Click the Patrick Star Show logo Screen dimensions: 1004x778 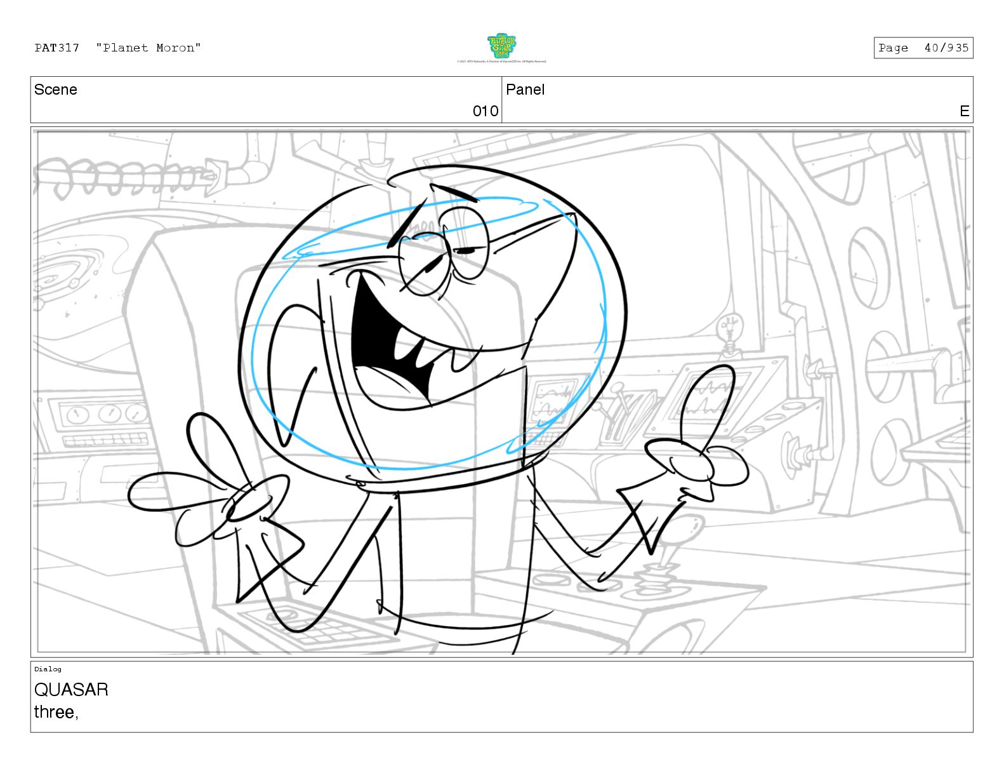point(501,46)
